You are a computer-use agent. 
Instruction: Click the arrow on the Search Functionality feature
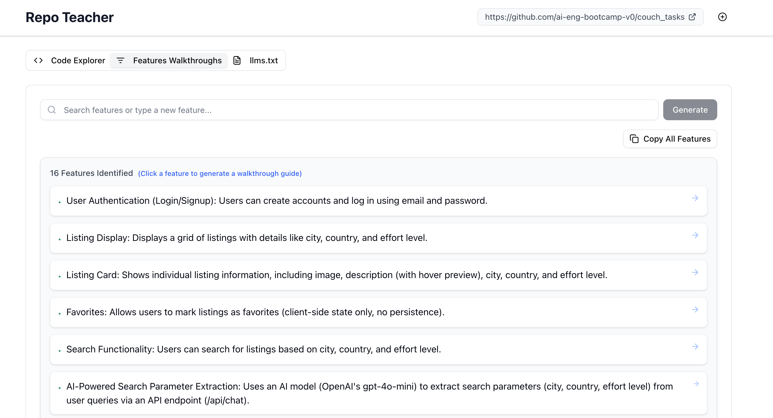coord(695,347)
